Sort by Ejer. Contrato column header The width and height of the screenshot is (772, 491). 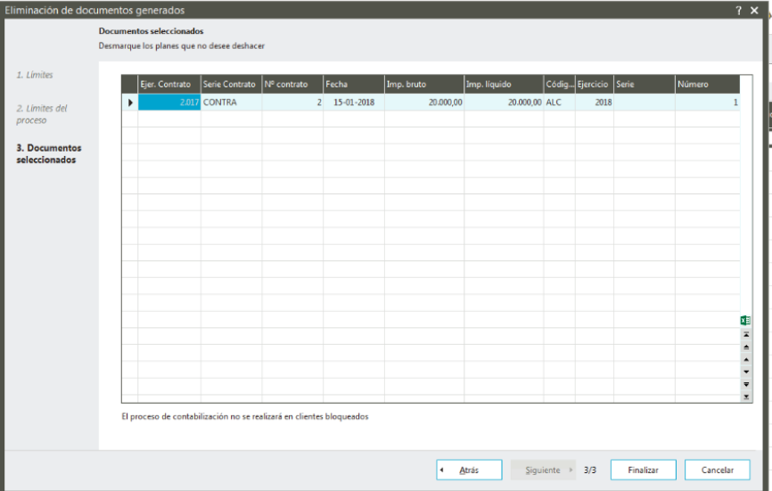coord(169,84)
